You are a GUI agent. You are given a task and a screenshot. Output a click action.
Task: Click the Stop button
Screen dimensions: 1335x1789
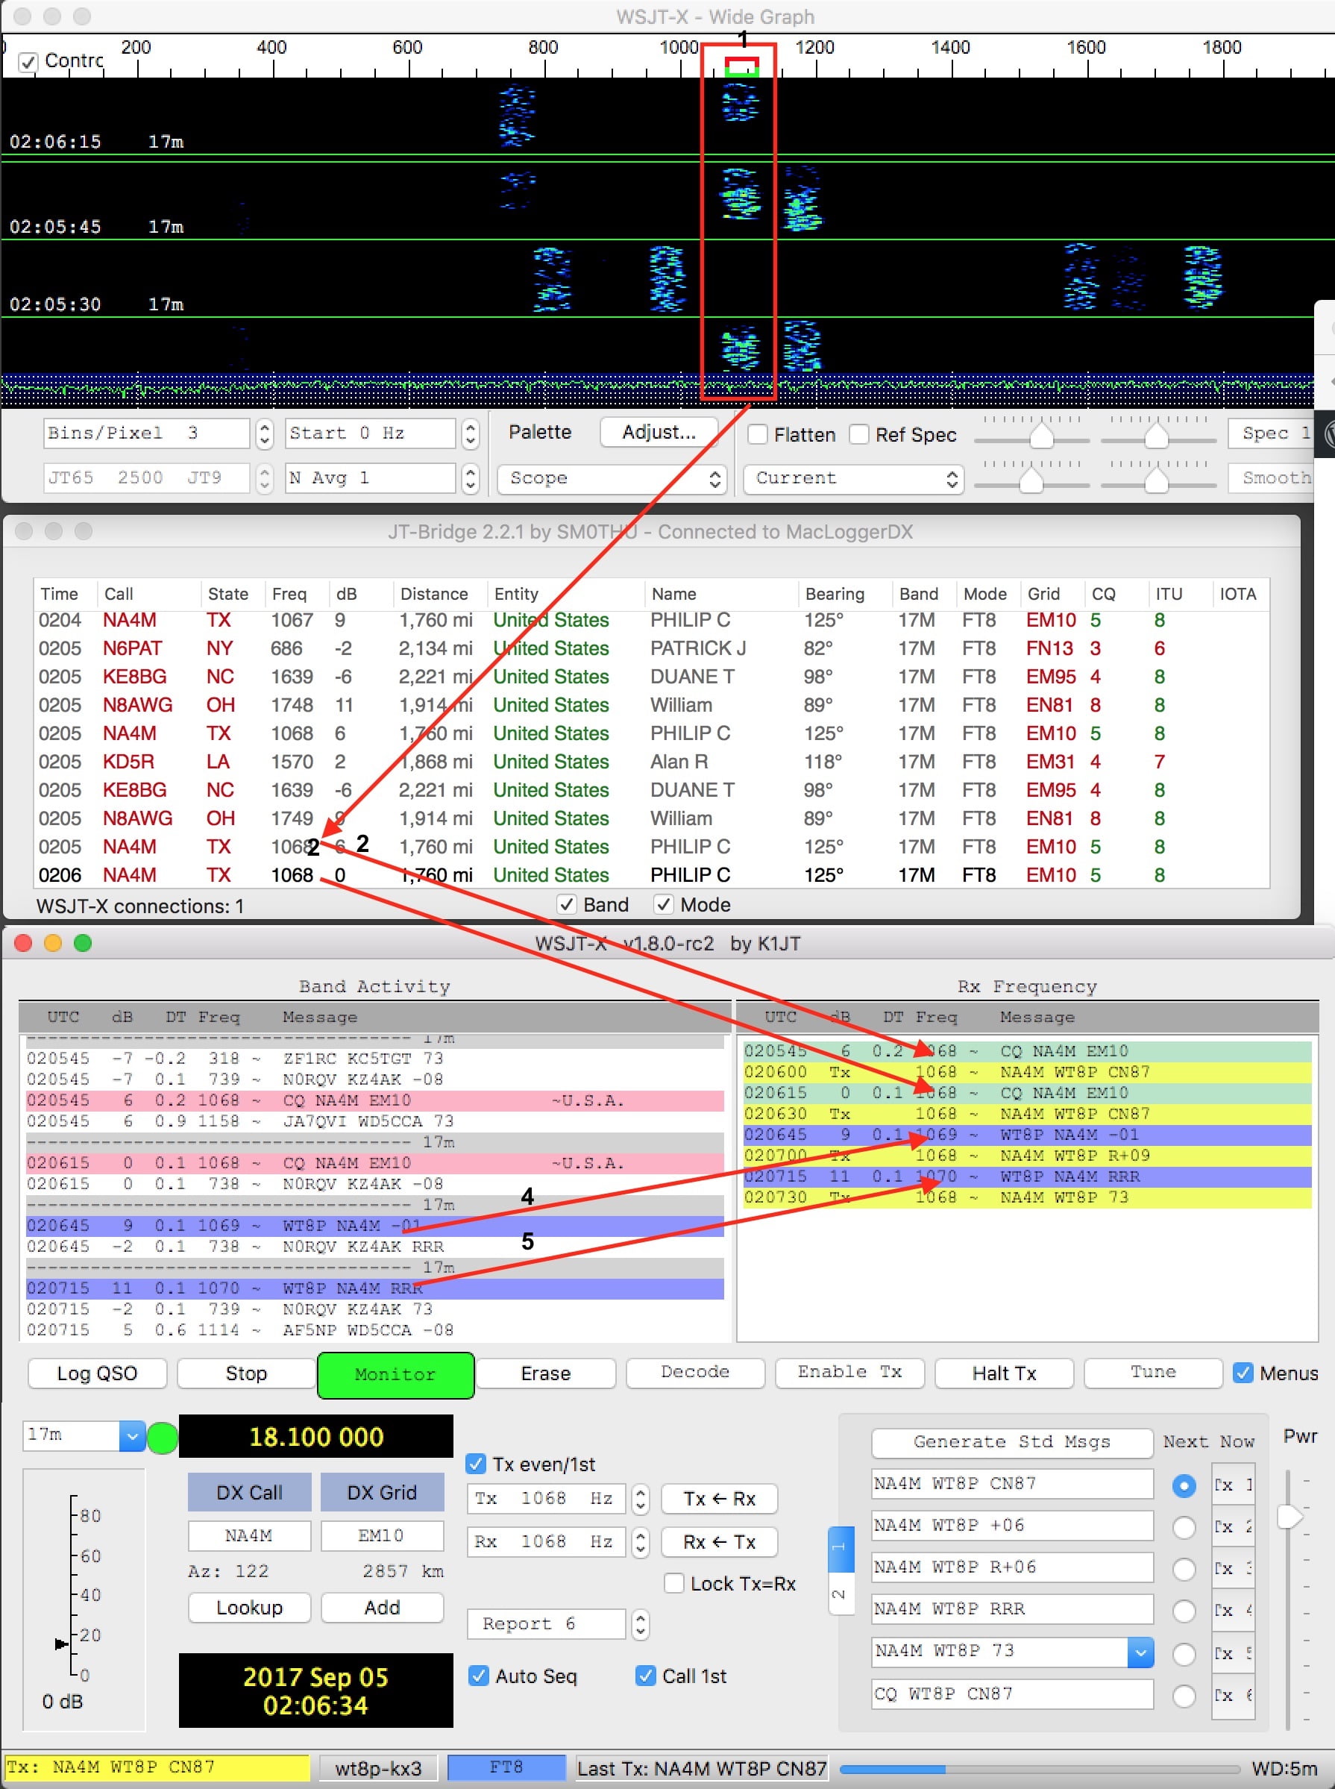(x=246, y=1373)
